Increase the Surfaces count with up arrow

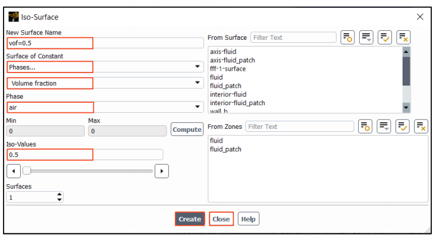pyautogui.click(x=59, y=194)
